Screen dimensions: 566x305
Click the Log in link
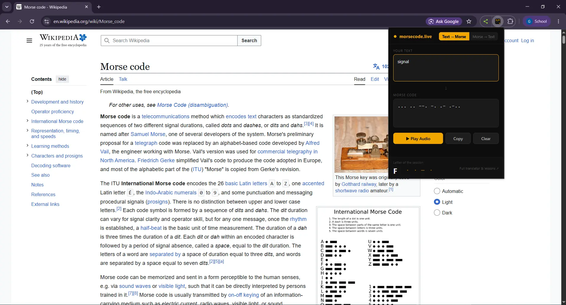click(527, 40)
